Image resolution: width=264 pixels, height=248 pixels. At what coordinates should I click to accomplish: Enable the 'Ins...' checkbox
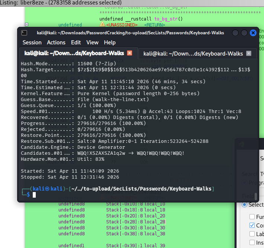[252, 242]
